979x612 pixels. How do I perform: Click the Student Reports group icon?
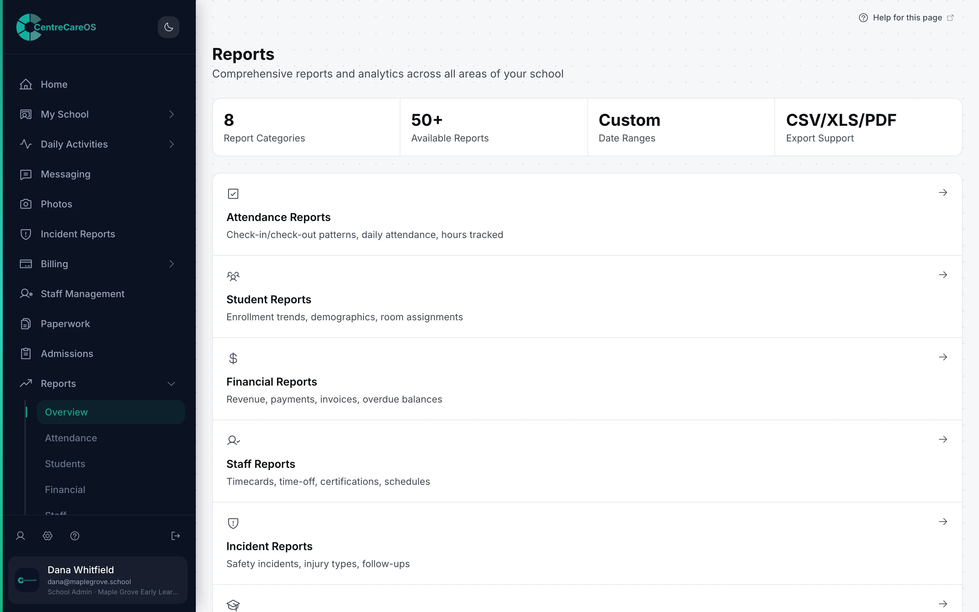[233, 276]
